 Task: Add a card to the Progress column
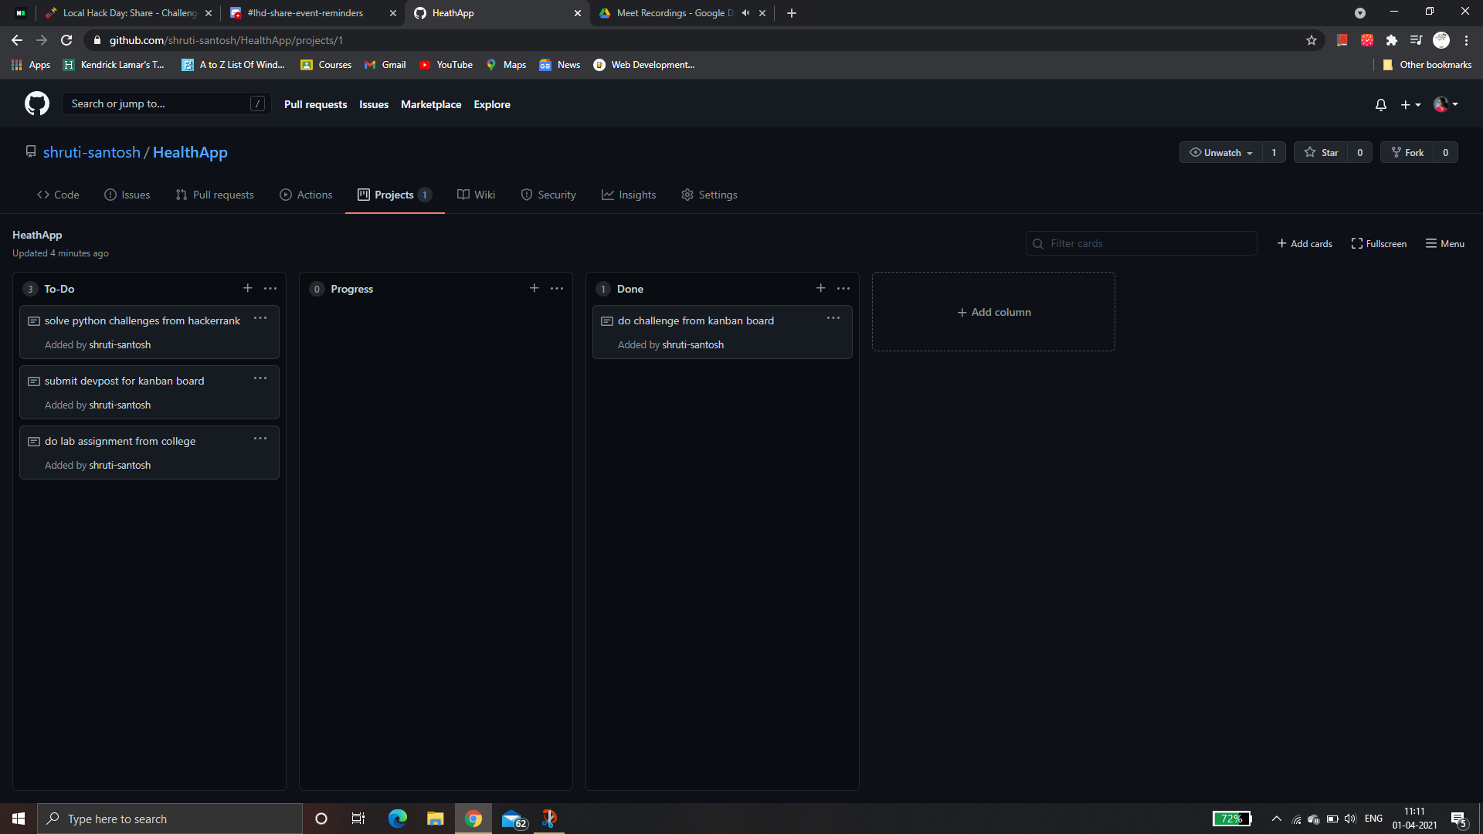pyautogui.click(x=534, y=288)
